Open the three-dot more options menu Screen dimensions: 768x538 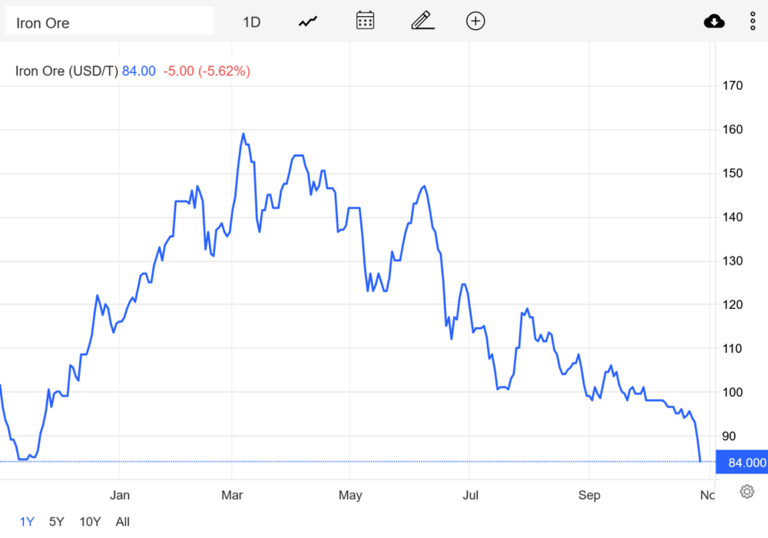coord(753,21)
